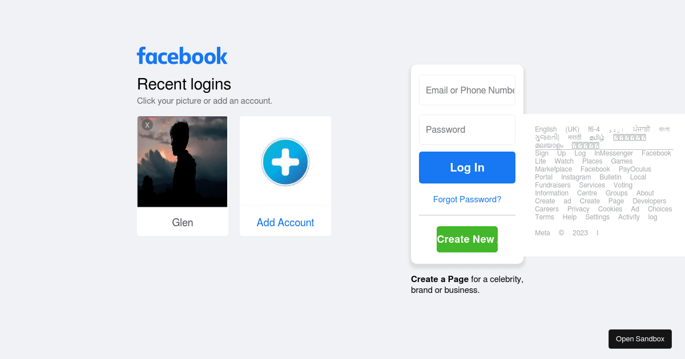Click the Create New Account button
Screen dimensions: 685x359
(467, 239)
